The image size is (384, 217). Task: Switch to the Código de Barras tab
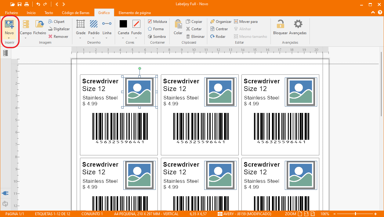click(76, 13)
